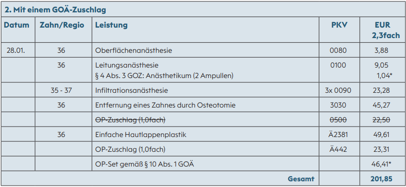This screenshot has width=406, height=187.
Task: Click the code Ä442 cell
Action: [x=338, y=149]
